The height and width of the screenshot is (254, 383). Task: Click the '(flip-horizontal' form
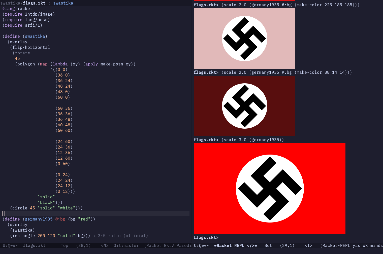[30, 47]
